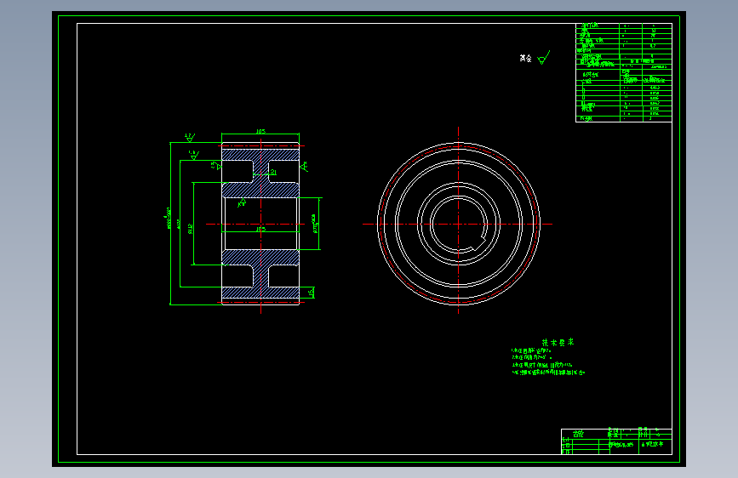Select the 21 web thickness dimension
The image size is (738, 478).
[273, 172]
